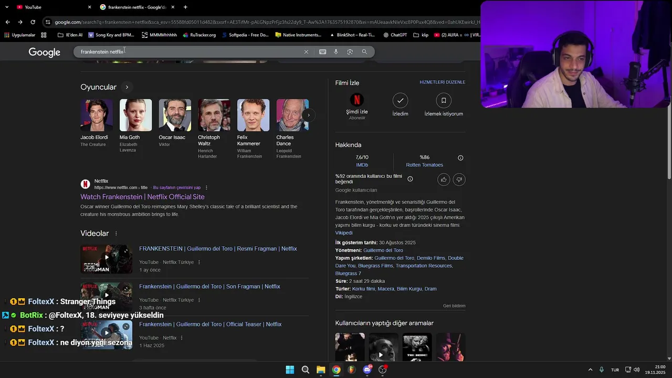This screenshot has height=378, width=672.
Task: Open Charles Dance cast card
Action: pyautogui.click(x=292, y=129)
